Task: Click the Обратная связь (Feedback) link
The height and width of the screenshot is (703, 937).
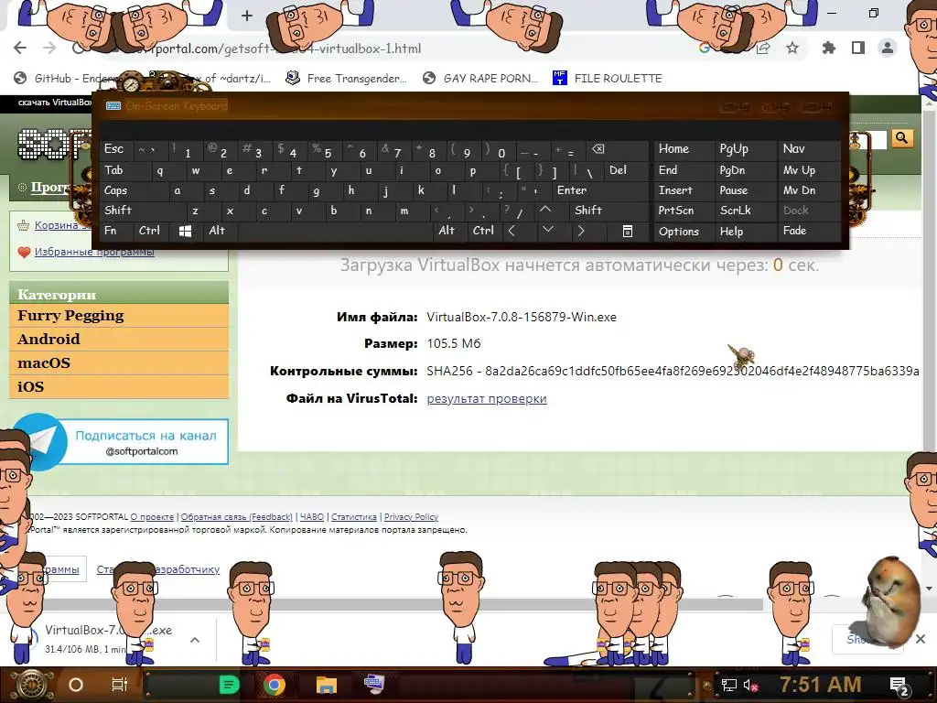Action: [x=237, y=517]
